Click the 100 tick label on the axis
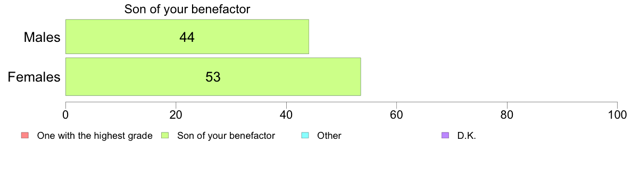632x195 pixels. point(618,114)
